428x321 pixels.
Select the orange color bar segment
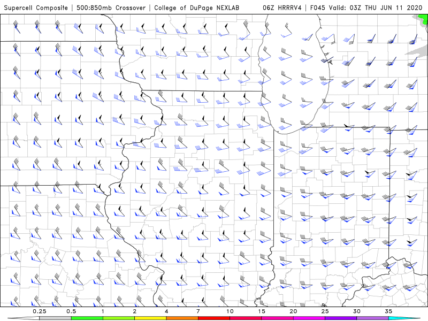[x=182, y=318]
